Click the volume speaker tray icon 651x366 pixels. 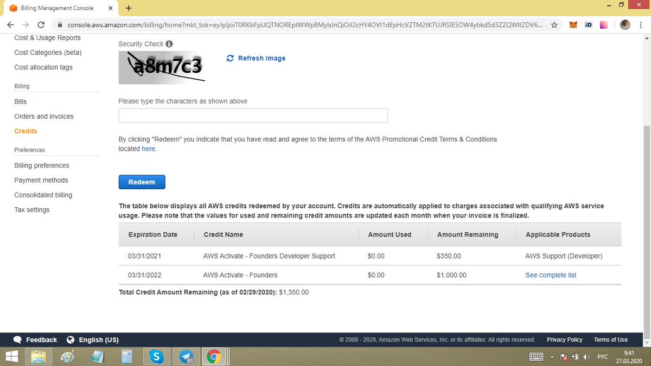pos(587,357)
